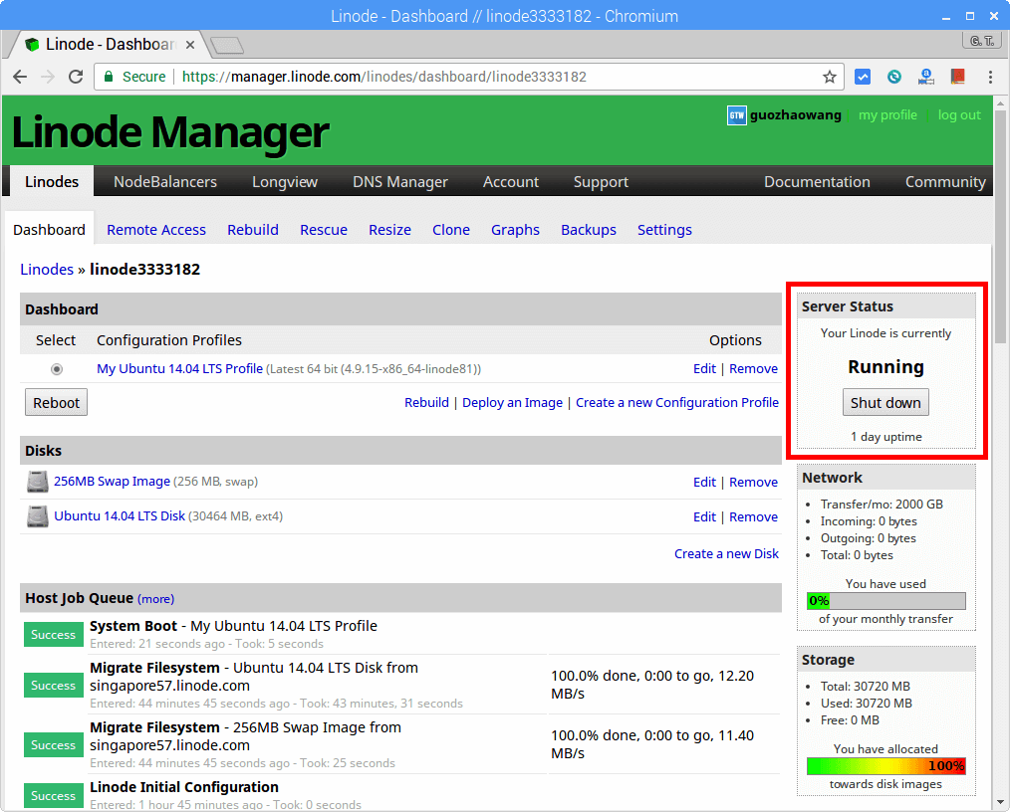Select the My Ubuntu 14.04 LTS Profile radio button
The height and width of the screenshot is (812, 1010).
click(x=56, y=369)
